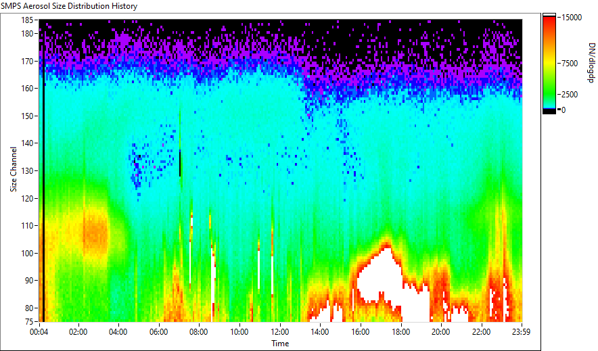Click the 75 y-axis tick label
Screen dimensions: 598x351
tap(29, 321)
